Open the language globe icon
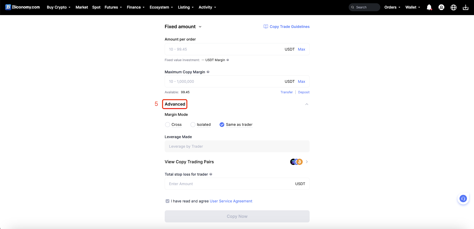Screen dimensions: 474x229 454,7
